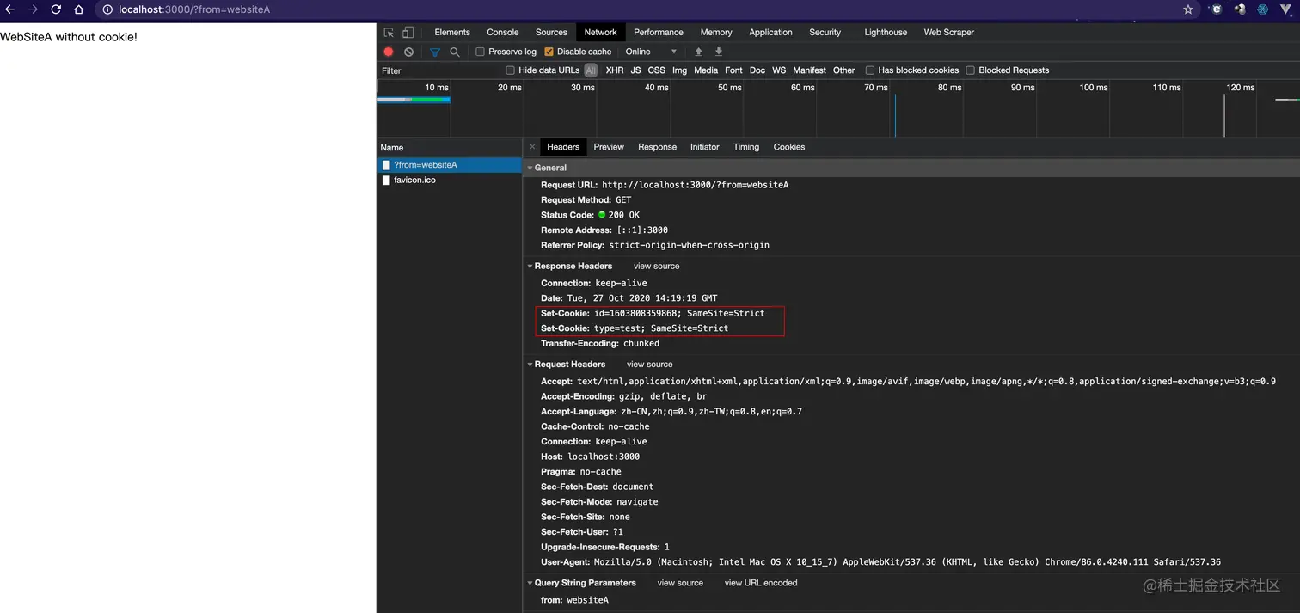
Task: Check the Blocked Requests checkbox
Action: (970, 70)
